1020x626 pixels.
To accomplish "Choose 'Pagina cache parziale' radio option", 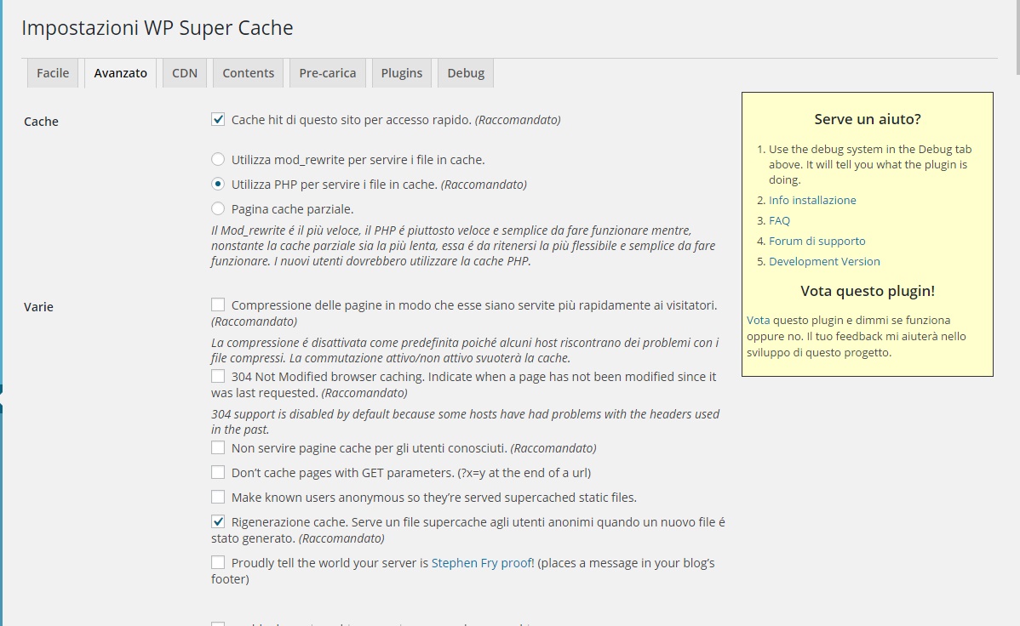I will 218,208.
